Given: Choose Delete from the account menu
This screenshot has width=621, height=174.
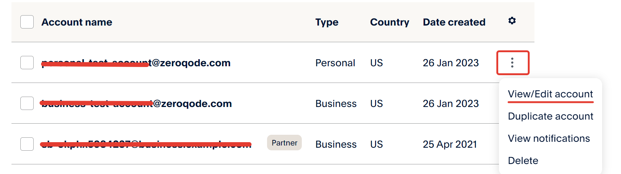Looking at the screenshot, I should point(523,161).
